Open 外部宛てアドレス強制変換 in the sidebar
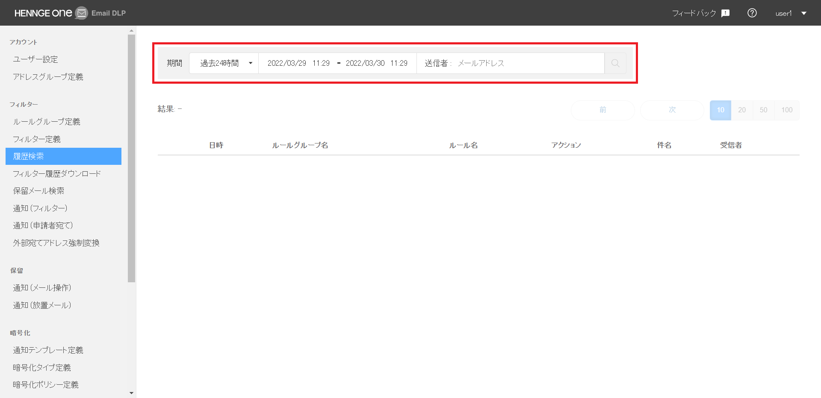The width and height of the screenshot is (821, 398). [x=56, y=243]
